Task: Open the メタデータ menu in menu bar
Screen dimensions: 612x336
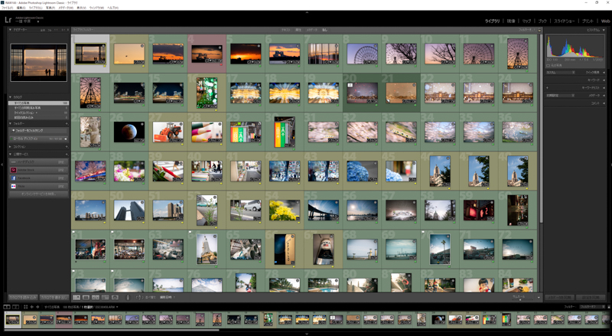Action: (x=66, y=8)
